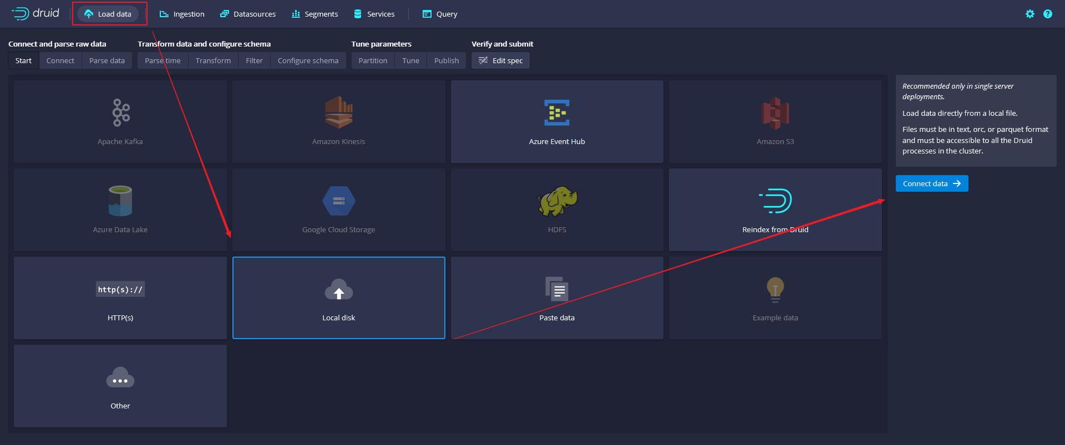Click the Datasources icon in the header
1065x445 pixels.
point(224,14)
